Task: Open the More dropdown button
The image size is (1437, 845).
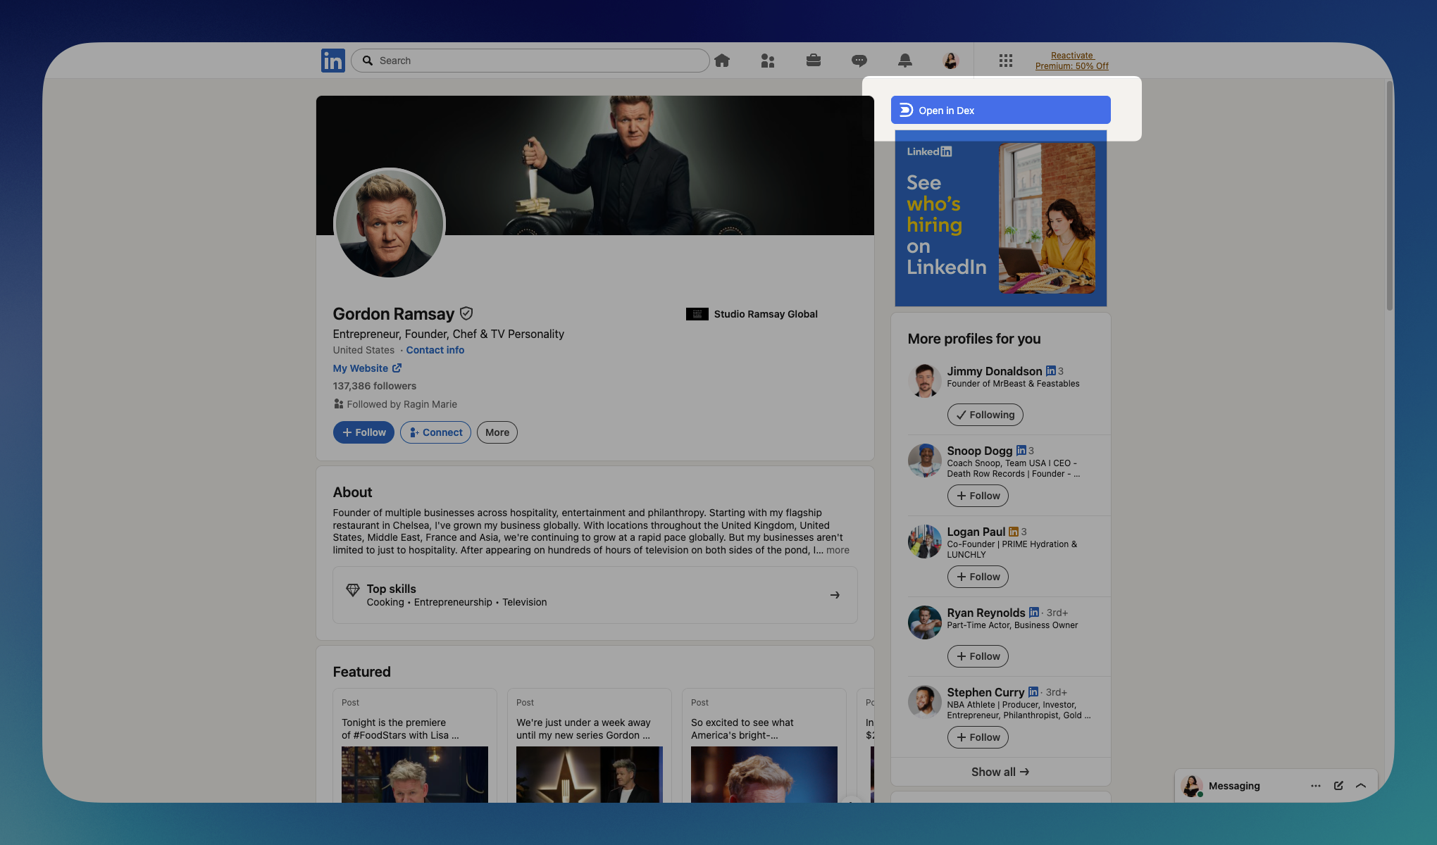Action: (x=497, y=432)
